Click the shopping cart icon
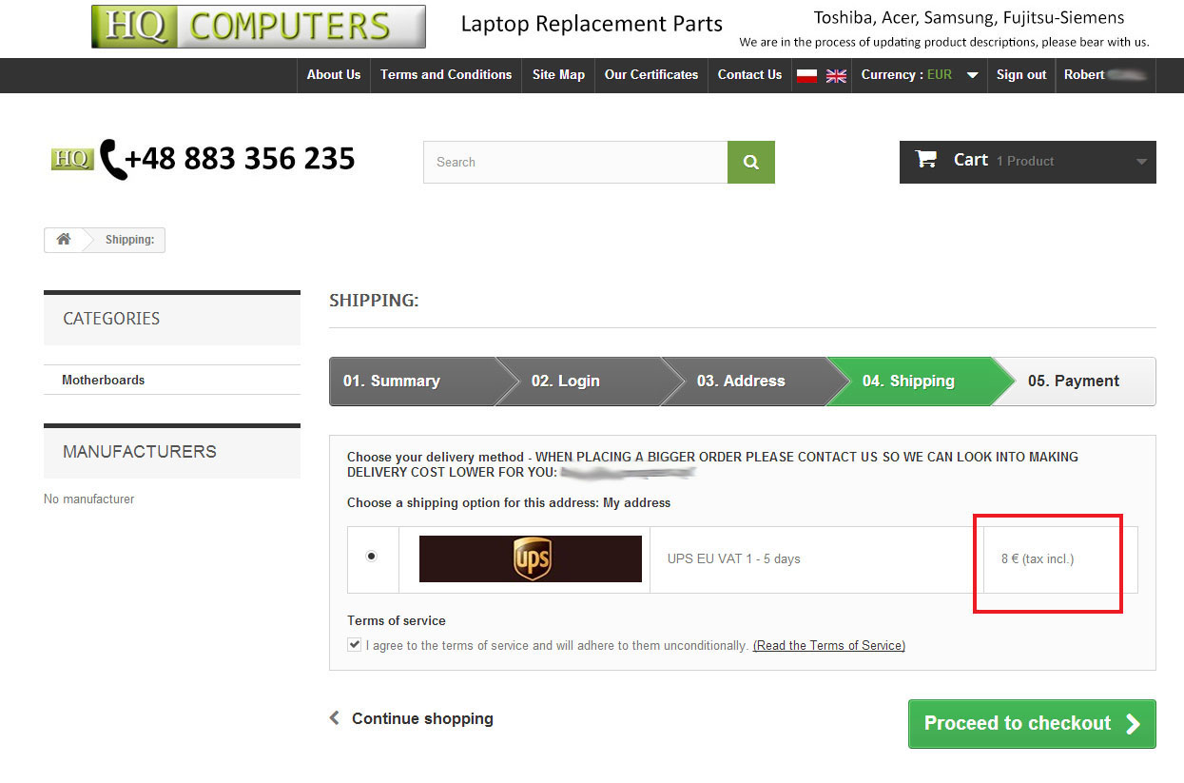The image size is (1184, 783). tap(926, 159)
